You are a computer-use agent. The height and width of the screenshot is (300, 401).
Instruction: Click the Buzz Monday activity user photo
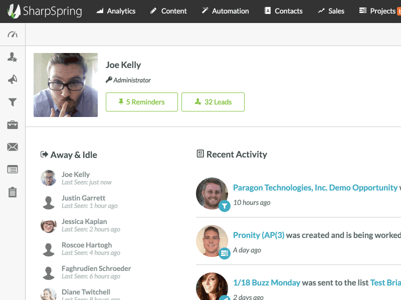click(x=212, y=286)
